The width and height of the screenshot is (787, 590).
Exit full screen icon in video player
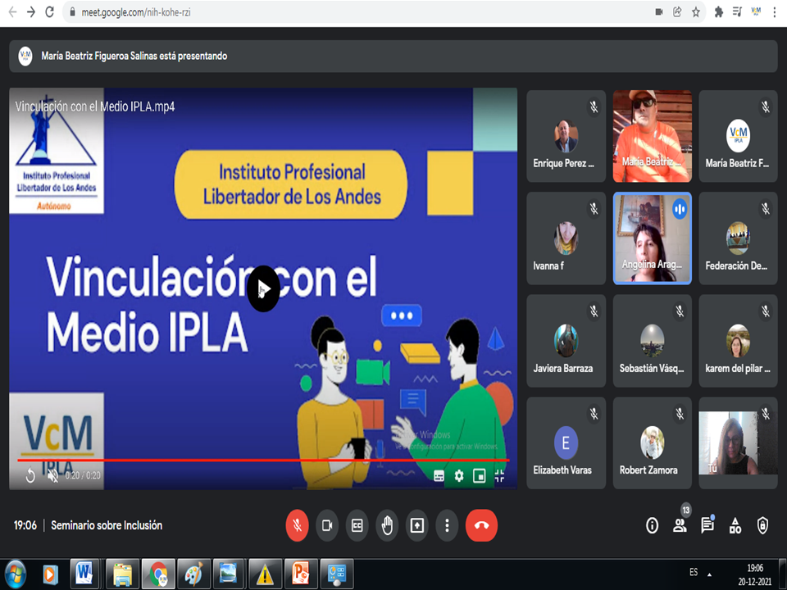499,475
